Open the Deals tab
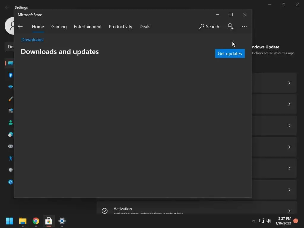 point(145,26)
